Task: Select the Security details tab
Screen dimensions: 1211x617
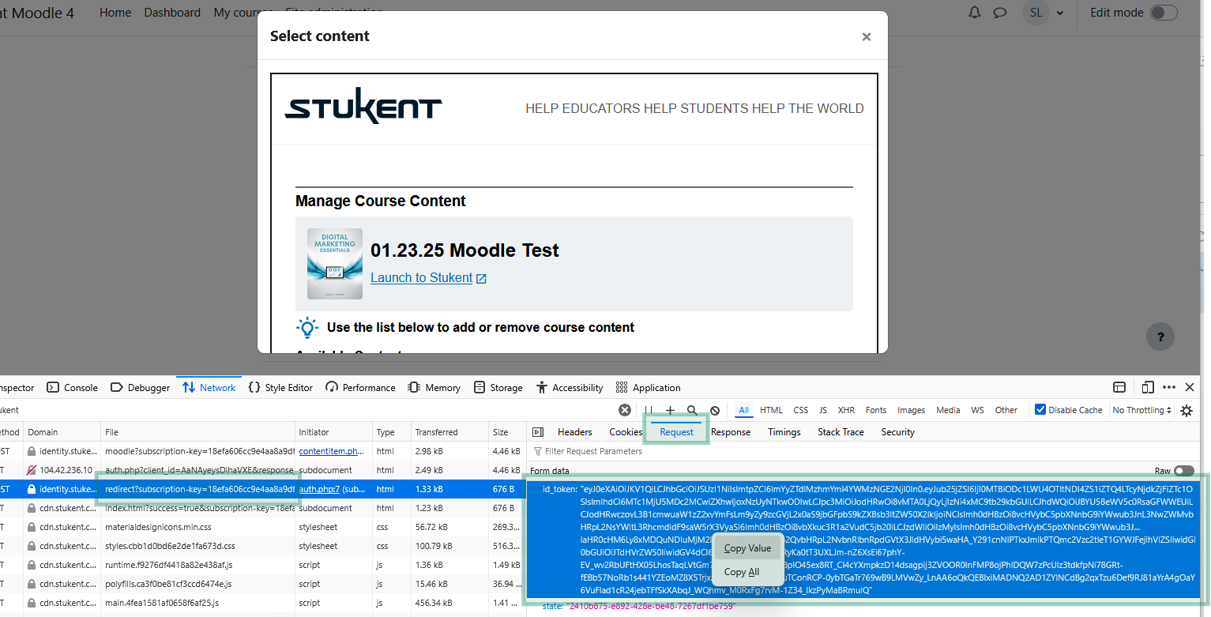Action: (x=897, y=432)
